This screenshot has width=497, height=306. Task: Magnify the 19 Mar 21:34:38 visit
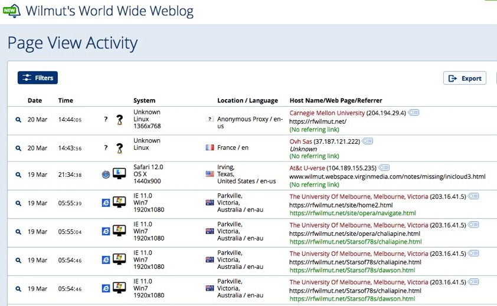click(x=18, y=175)
